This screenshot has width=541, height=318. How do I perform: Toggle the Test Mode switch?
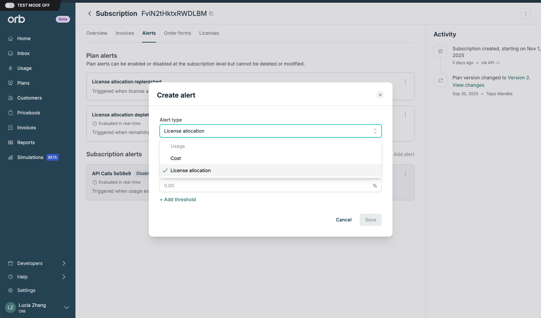10,5
